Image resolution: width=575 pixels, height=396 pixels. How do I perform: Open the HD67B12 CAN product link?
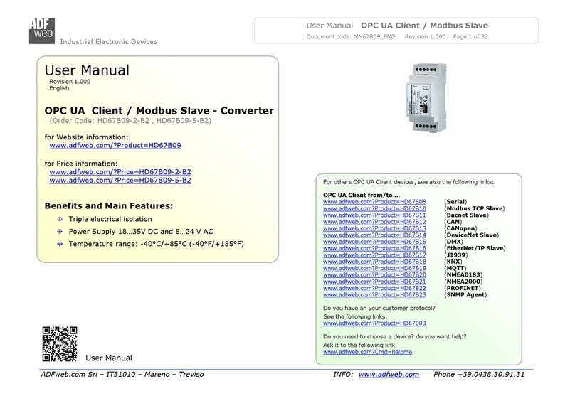(374, 222)
